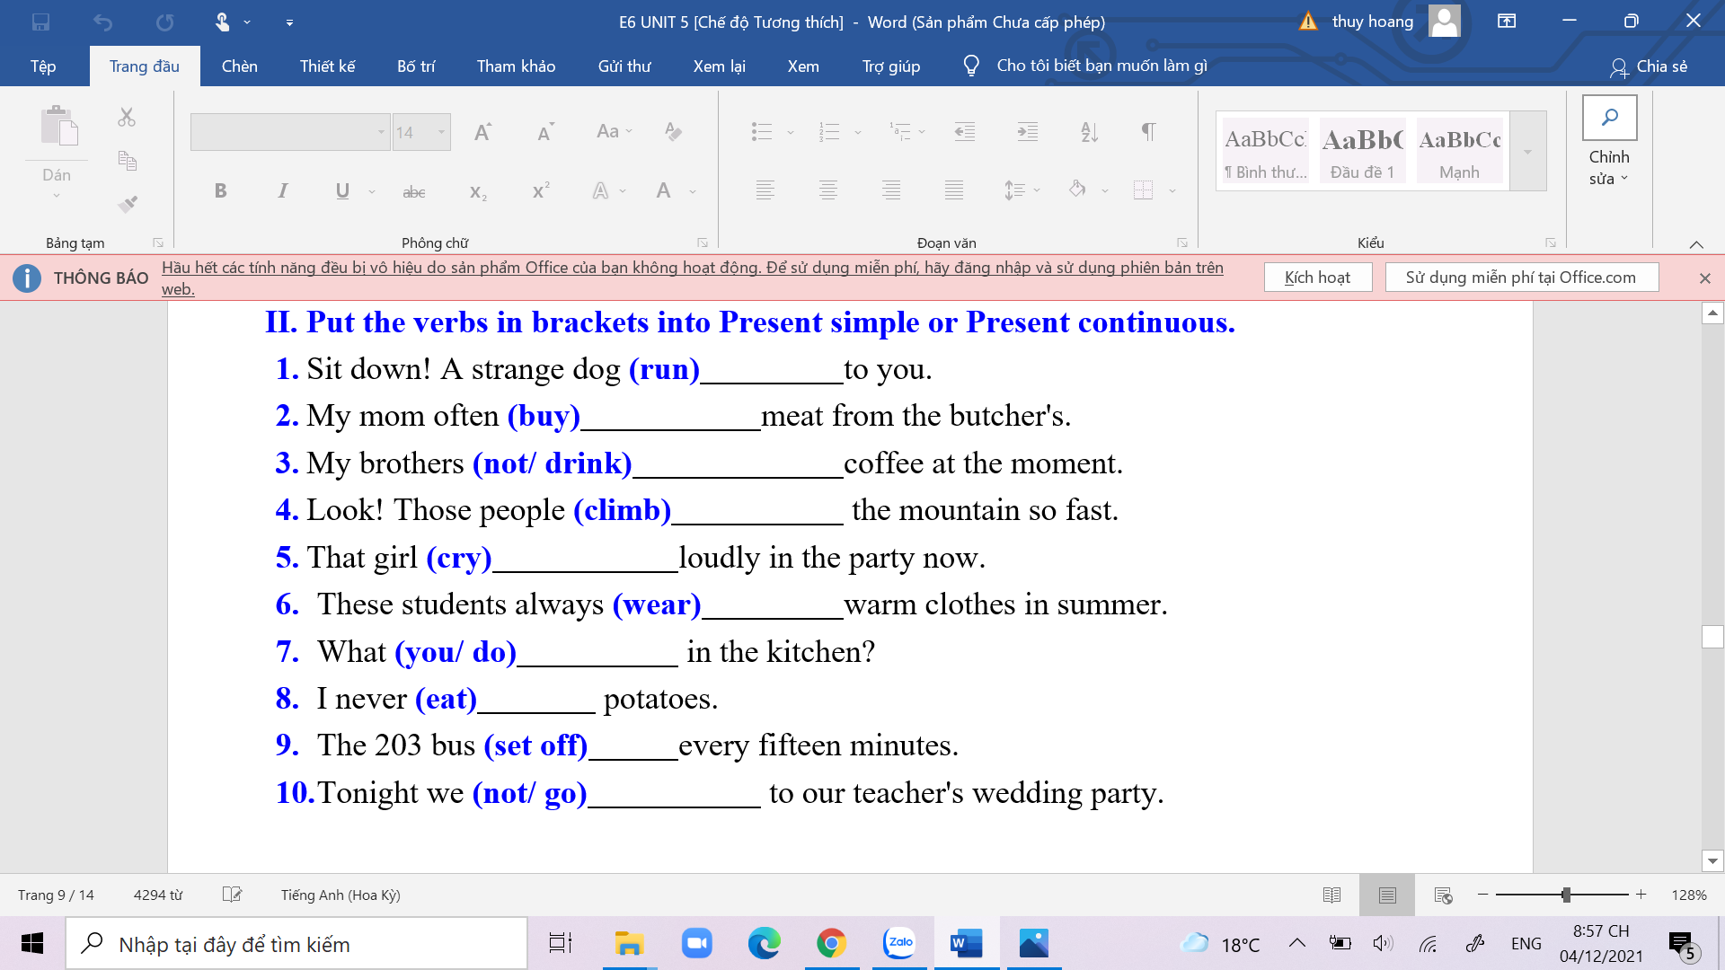Click Sử dụng miễn phí tại Office.com link
The width and height of the screenshot is (1725, 970).
coord(1523,278)
